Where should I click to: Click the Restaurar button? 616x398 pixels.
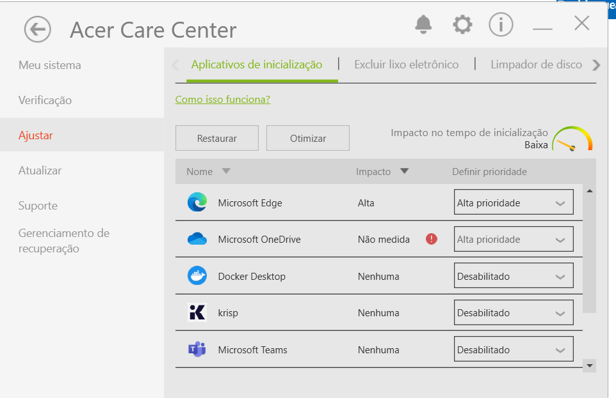click(217, 138)
